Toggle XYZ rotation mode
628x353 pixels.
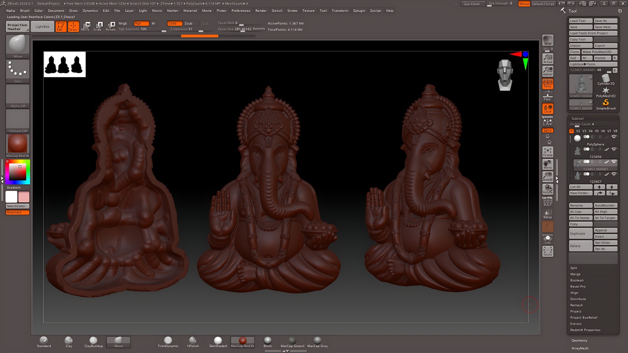(548, 130)
